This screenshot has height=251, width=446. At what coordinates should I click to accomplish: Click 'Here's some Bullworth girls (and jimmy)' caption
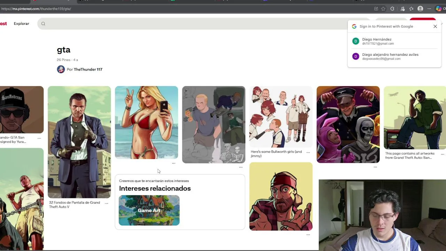coord(276,154)
